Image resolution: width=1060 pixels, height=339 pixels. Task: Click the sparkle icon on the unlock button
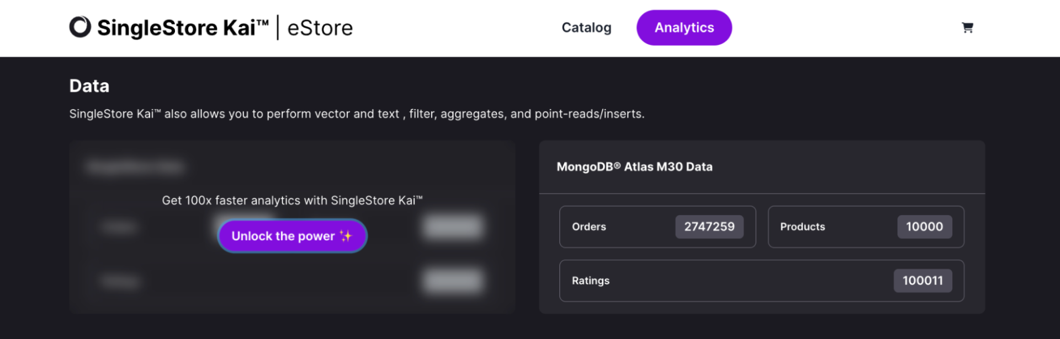tap(347, 236)
